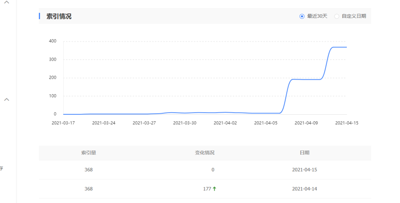The image size is (400, 203).
Task: Click the 索引量 column header
Action: (88, 152)
